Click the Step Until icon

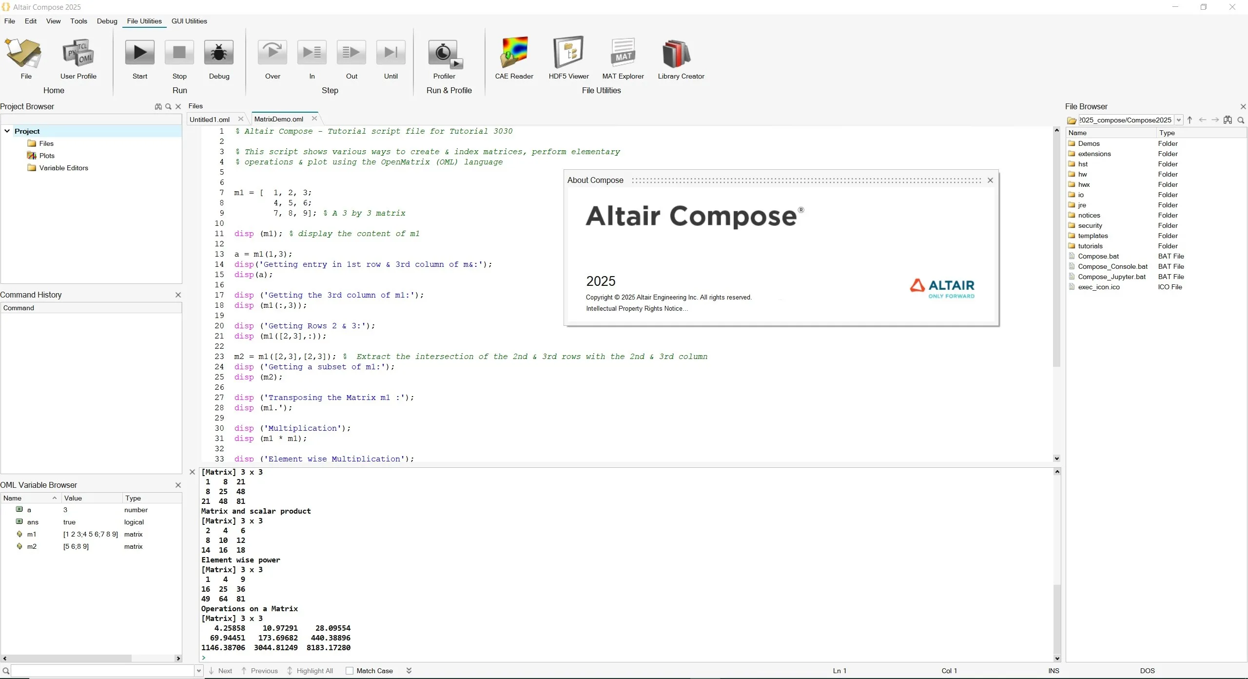[x=391, y=53]
